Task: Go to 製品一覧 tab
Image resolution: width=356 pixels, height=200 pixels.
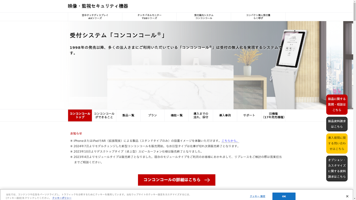Action: (x=128, y=115)
